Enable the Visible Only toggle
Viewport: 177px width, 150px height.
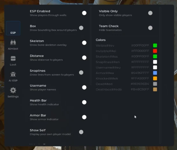(x=150, y=13)
